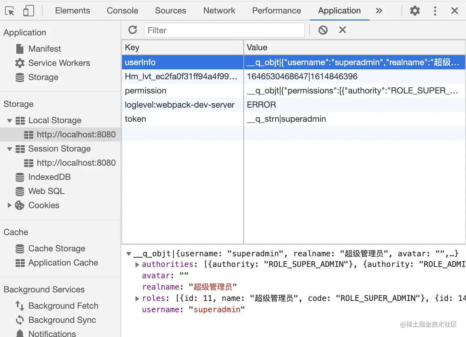Switch to the Console tab
466x337 pixels.
point(122,11)
